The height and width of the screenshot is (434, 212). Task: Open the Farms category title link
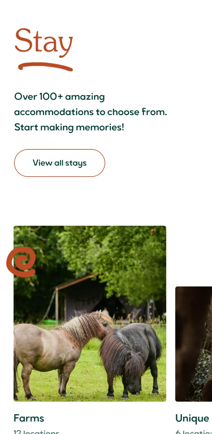pos(29,418)
